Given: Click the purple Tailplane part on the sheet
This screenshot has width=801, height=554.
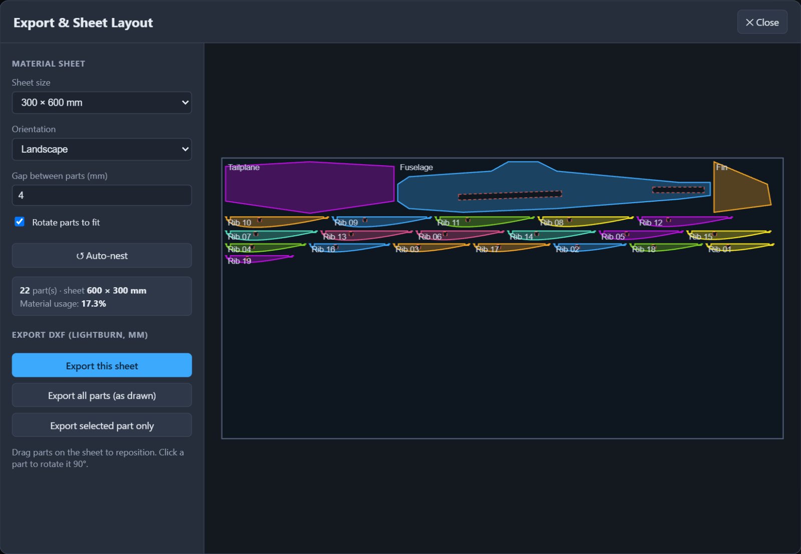Looking at the screenshot, I should tap(309, 188).
